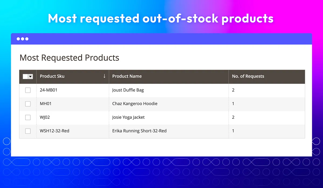Mark the WSH12-32-Red row checkbox
Image resolution: width=323 pixels, height=188 pixels.
pyautogui.click(x=28, y=131)
